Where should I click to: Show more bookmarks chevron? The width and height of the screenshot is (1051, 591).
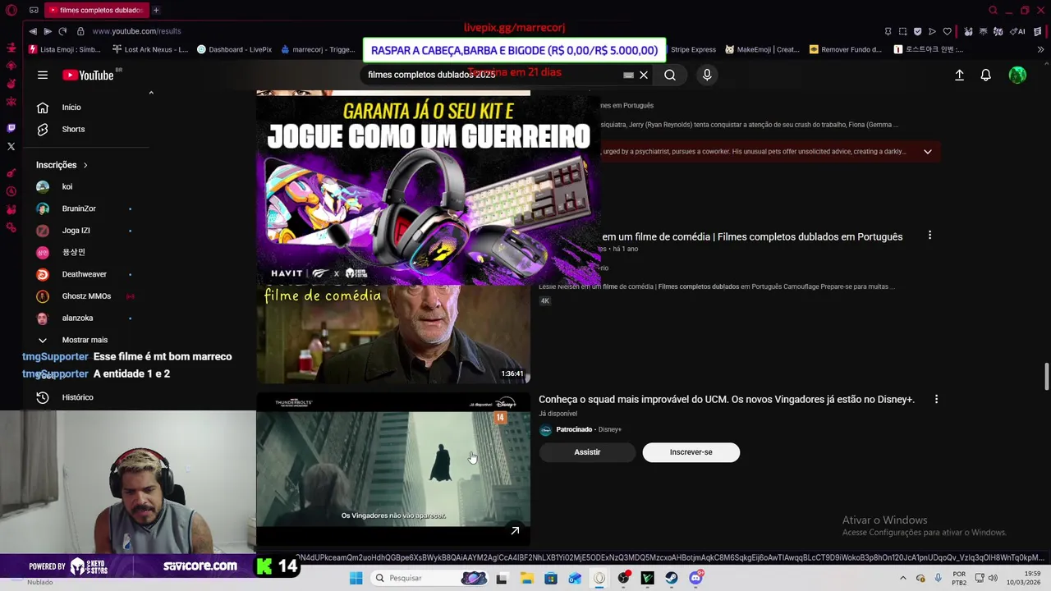click(x=1041, y=49)
